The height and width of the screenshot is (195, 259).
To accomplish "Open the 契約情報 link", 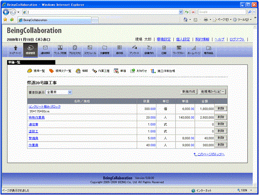I will pyautogui.click(x=202, y=40).
